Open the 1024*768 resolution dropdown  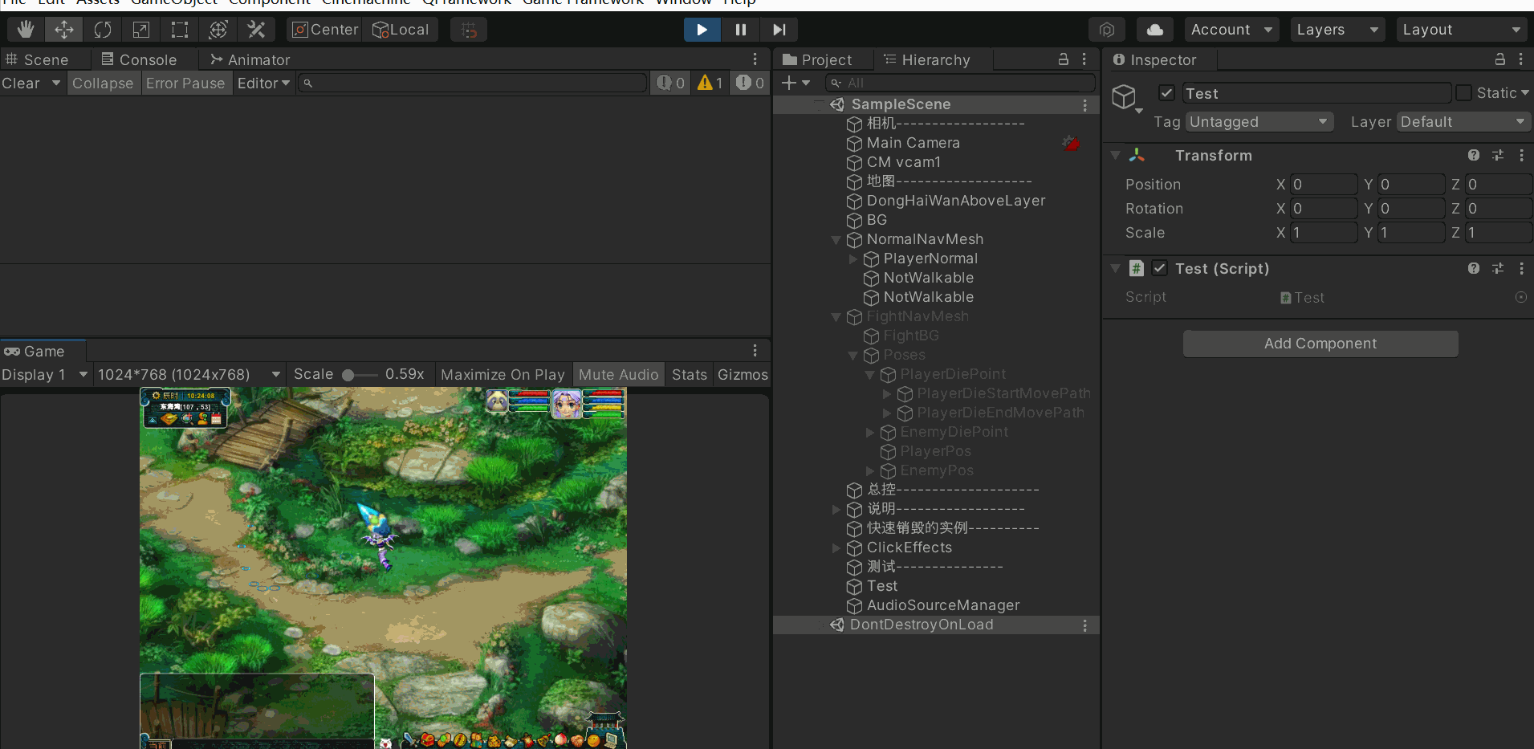189,375
